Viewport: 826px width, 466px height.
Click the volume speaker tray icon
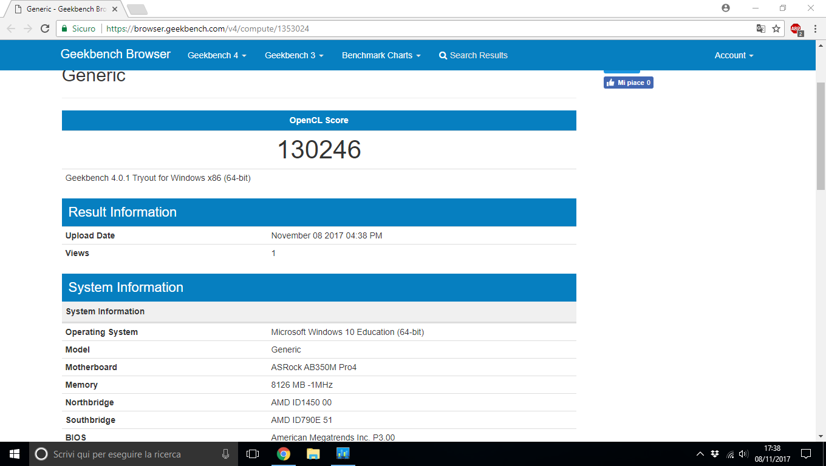[x=743, y=454]
